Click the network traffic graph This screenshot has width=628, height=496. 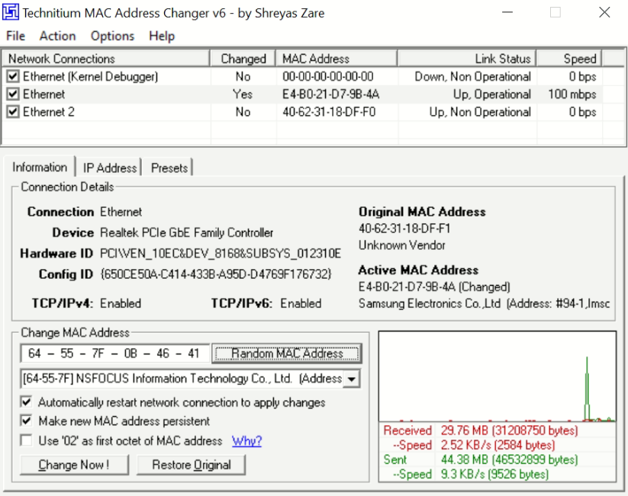pyautogui.click(x=497, y=376)
